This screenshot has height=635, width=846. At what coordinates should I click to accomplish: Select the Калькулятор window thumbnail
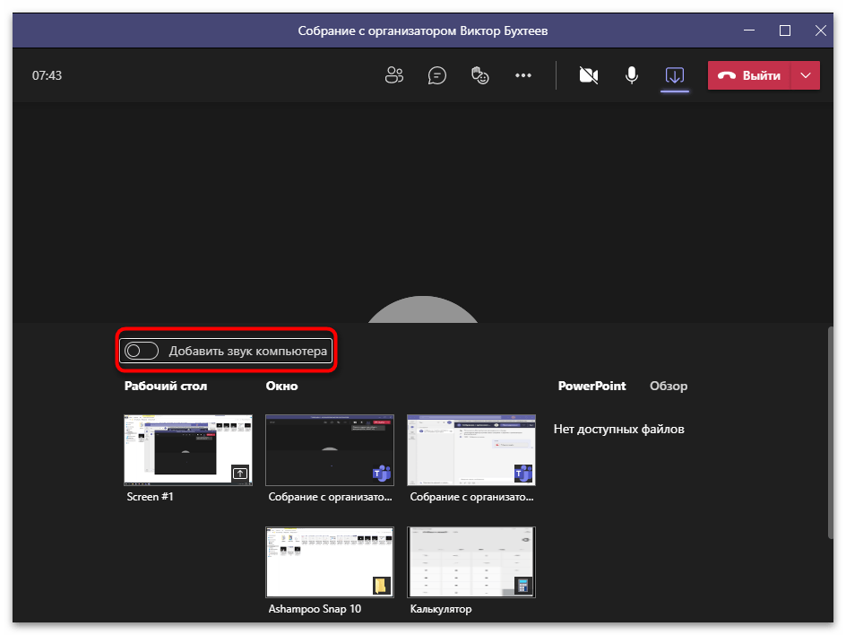[470, 561]
